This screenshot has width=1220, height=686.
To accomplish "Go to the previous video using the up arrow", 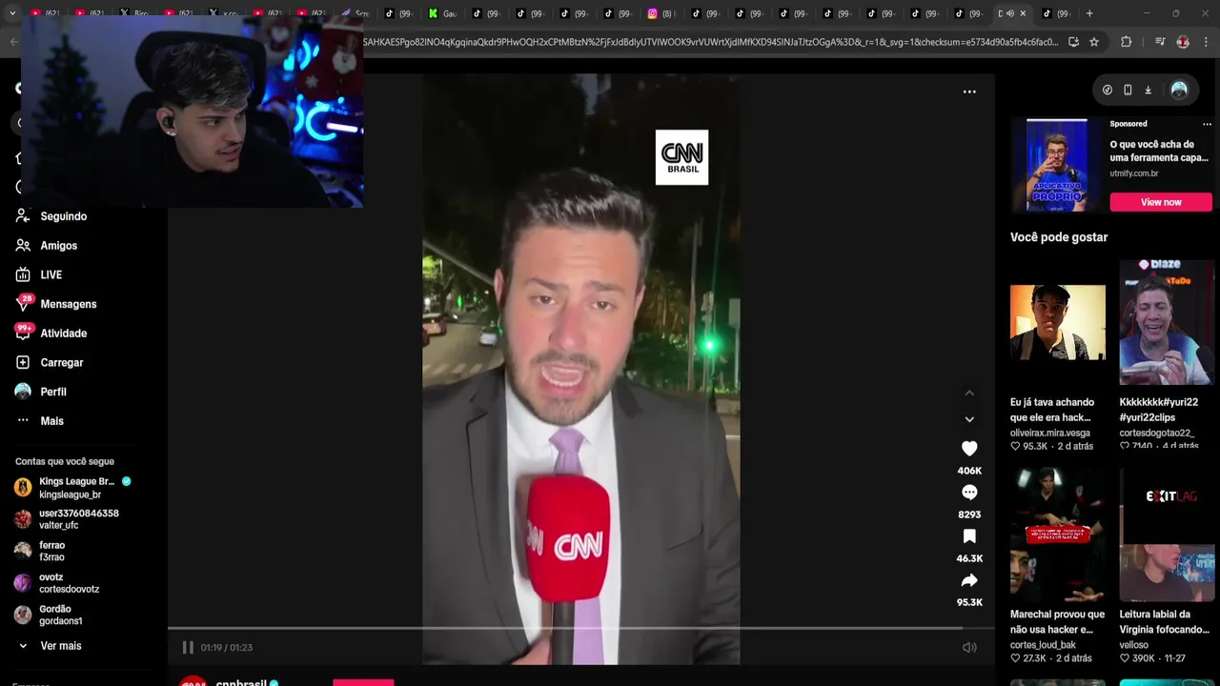I will (969, 393).
